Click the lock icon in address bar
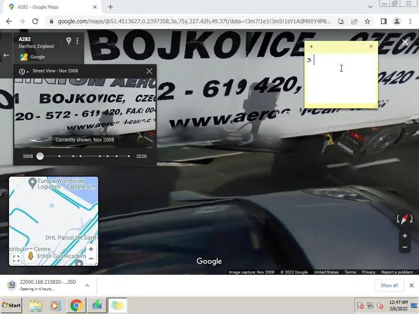The height and width of the screenshot is (314, 419). pos(52,21)
